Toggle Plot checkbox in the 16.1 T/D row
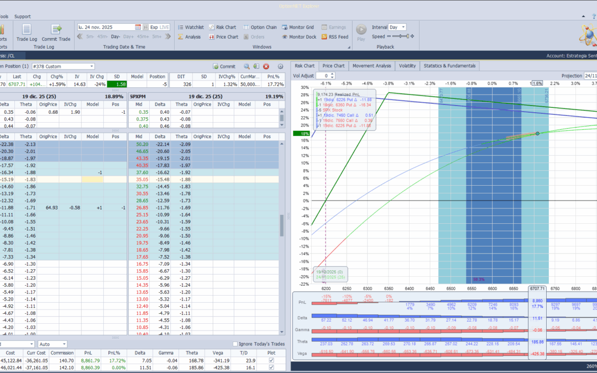Viewport: 597px width, 373px height. 271,367
